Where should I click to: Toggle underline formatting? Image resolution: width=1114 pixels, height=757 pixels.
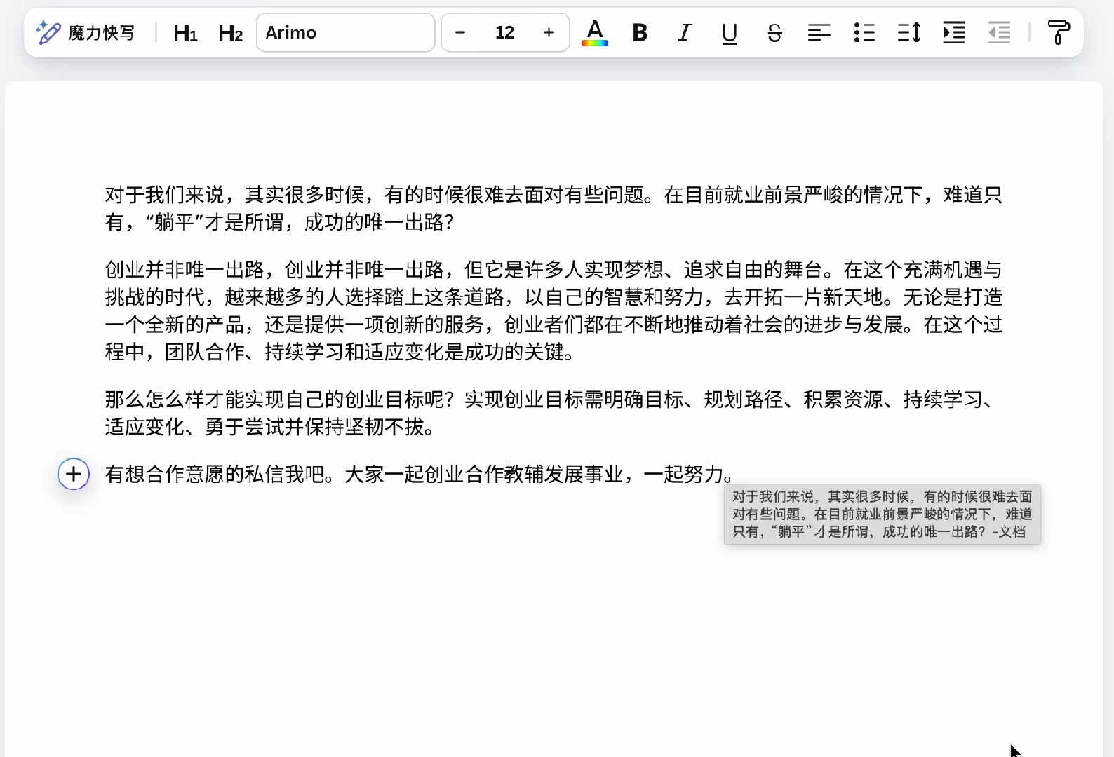(x=730, y=32)
